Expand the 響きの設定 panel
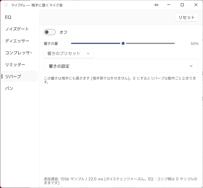 121,66
